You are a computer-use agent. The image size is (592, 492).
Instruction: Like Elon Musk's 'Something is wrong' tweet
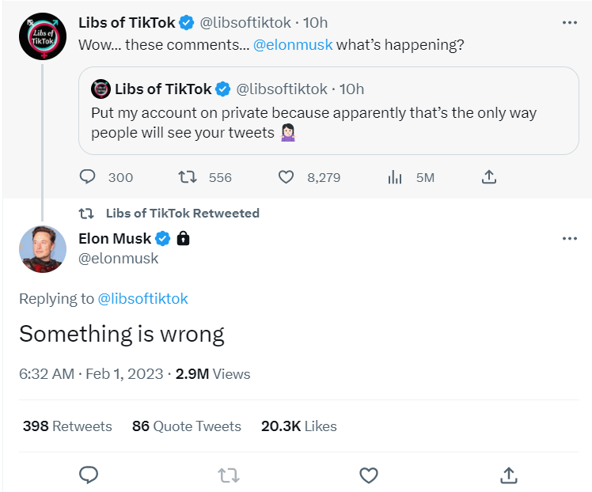368,475
